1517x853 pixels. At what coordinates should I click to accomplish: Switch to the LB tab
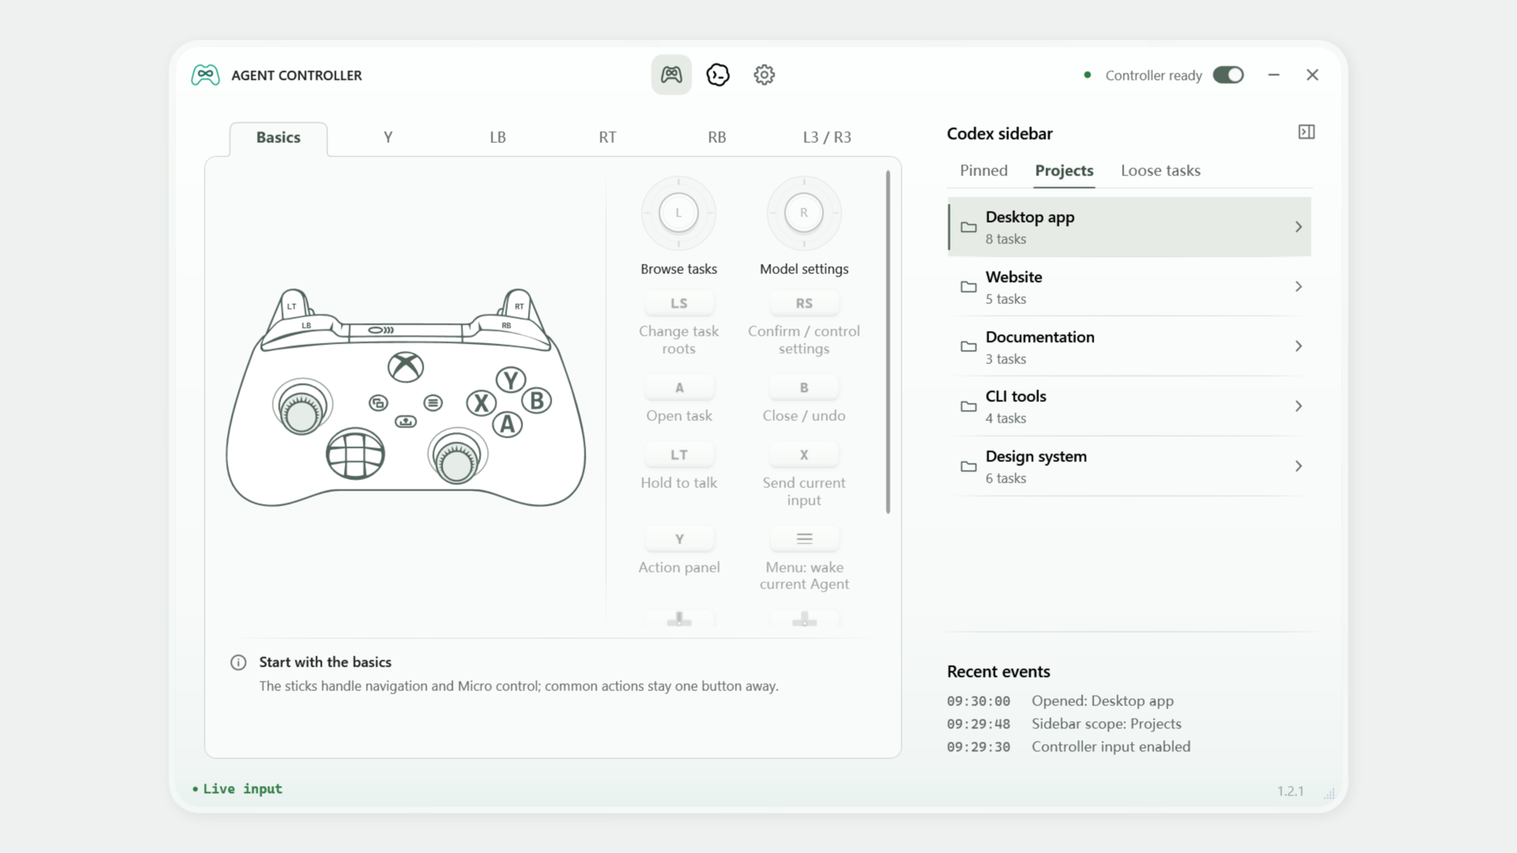tap(498, 138)
